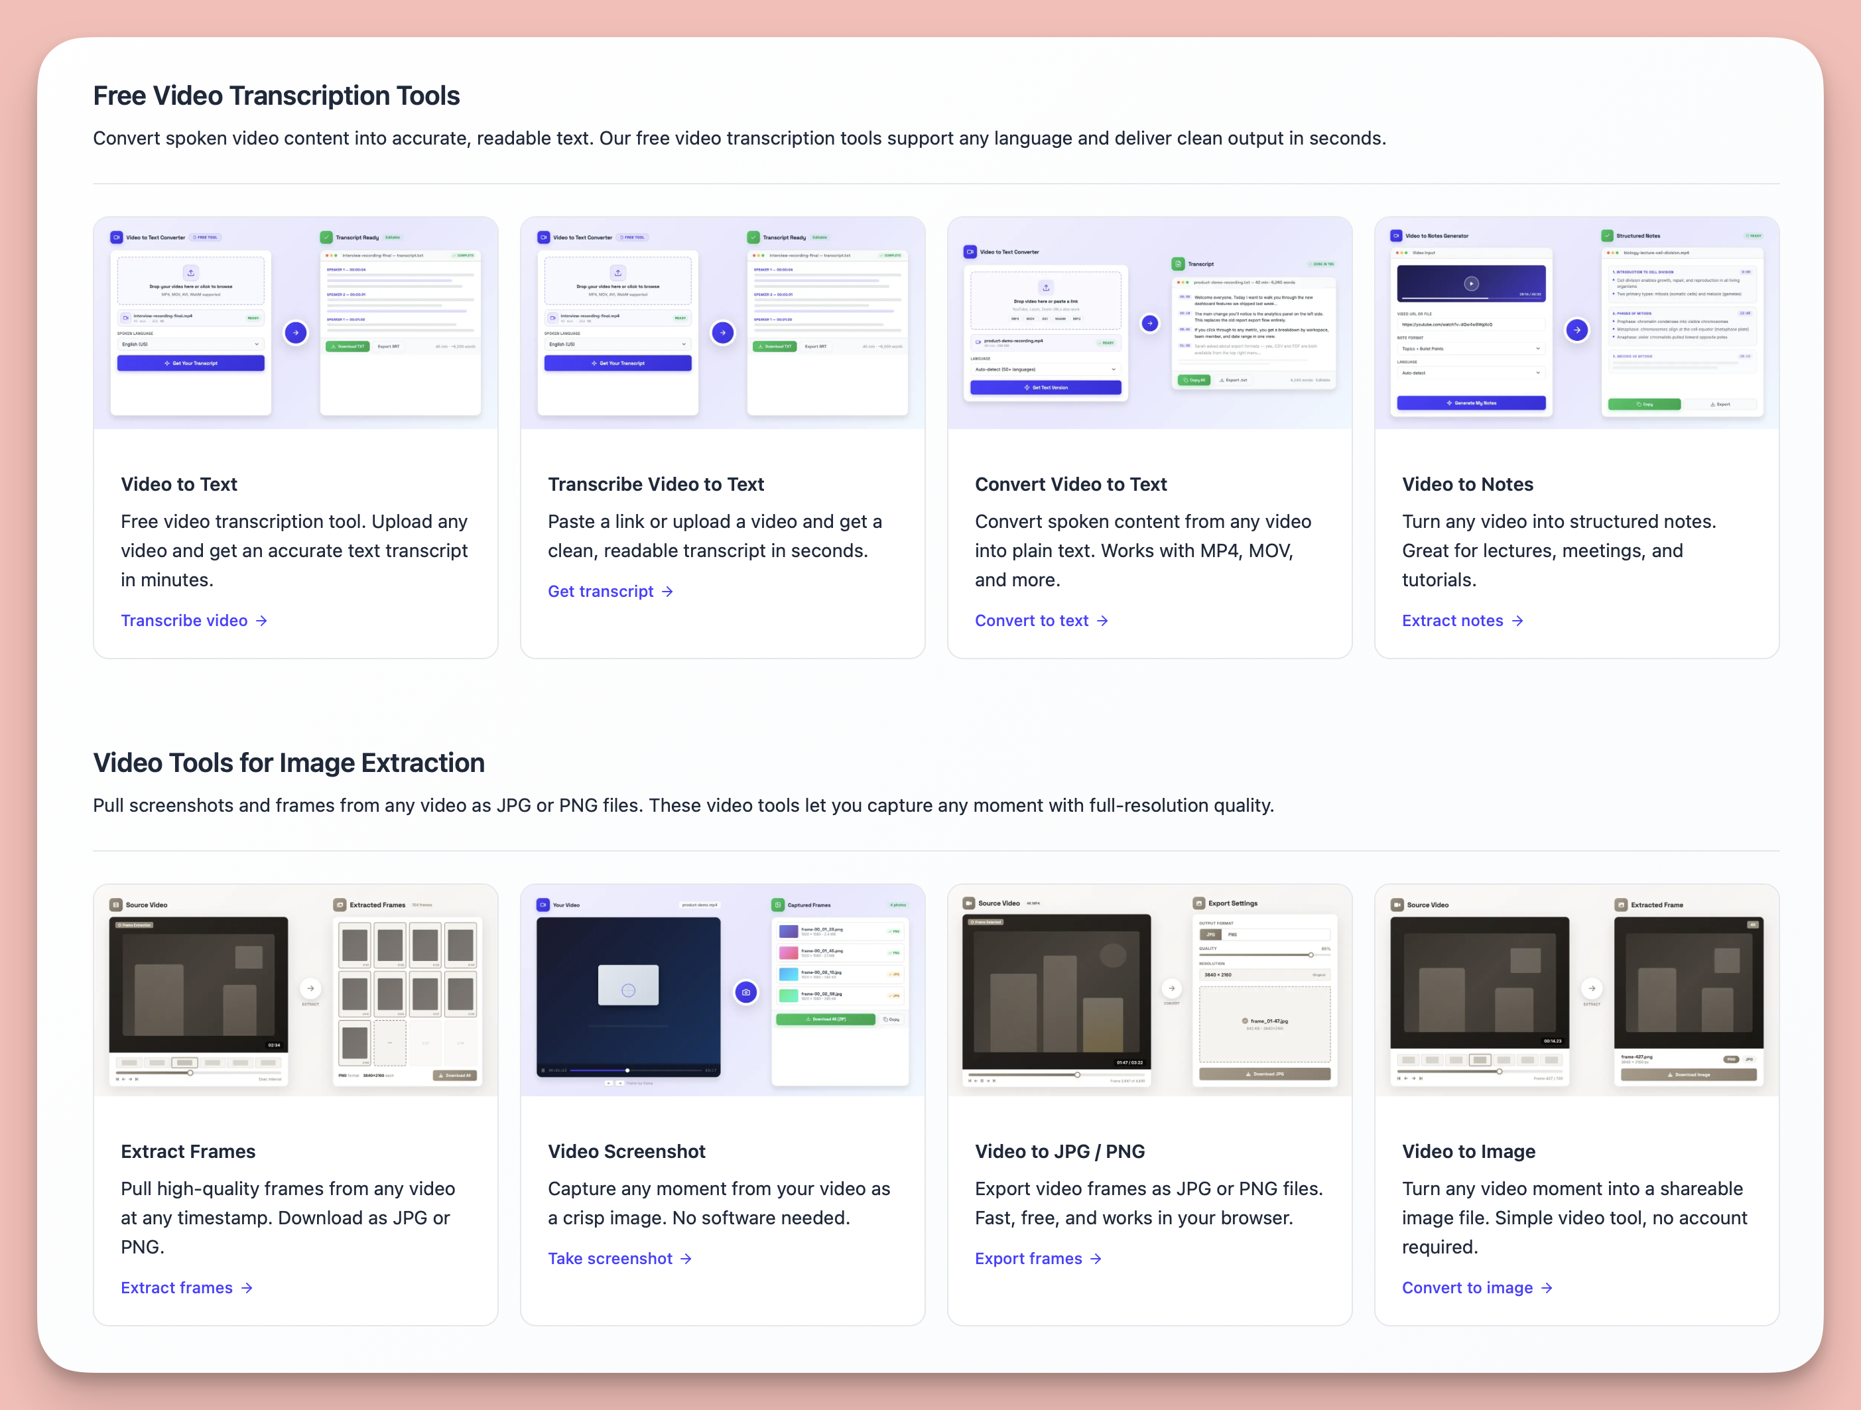Screen dimensions: 1861x1410
Task: Select the Extract Frames preview thumbnail
Action: [295, 990]
